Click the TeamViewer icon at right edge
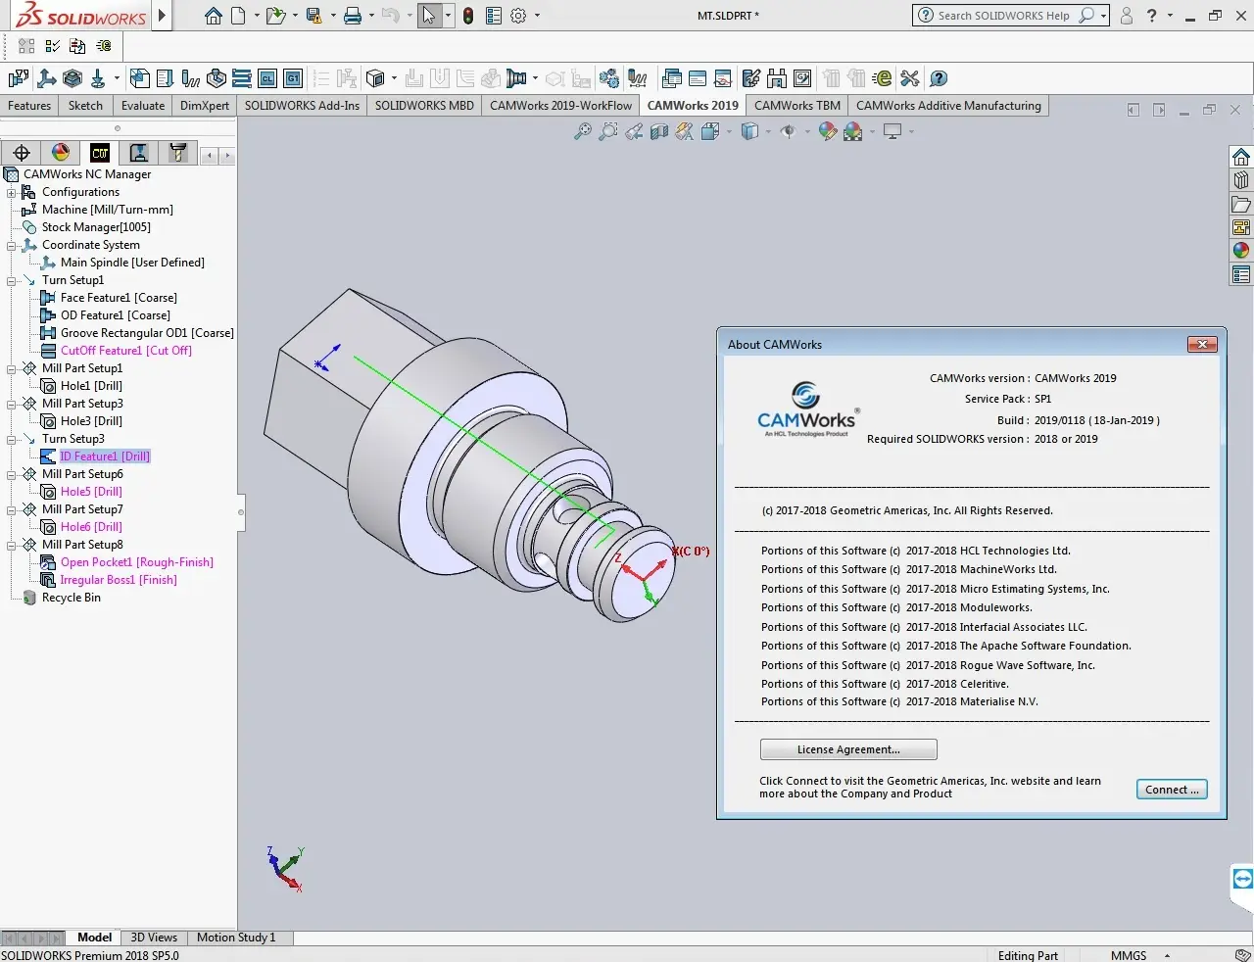Screen dimensions: 1254x962 tap(1243, 878)
